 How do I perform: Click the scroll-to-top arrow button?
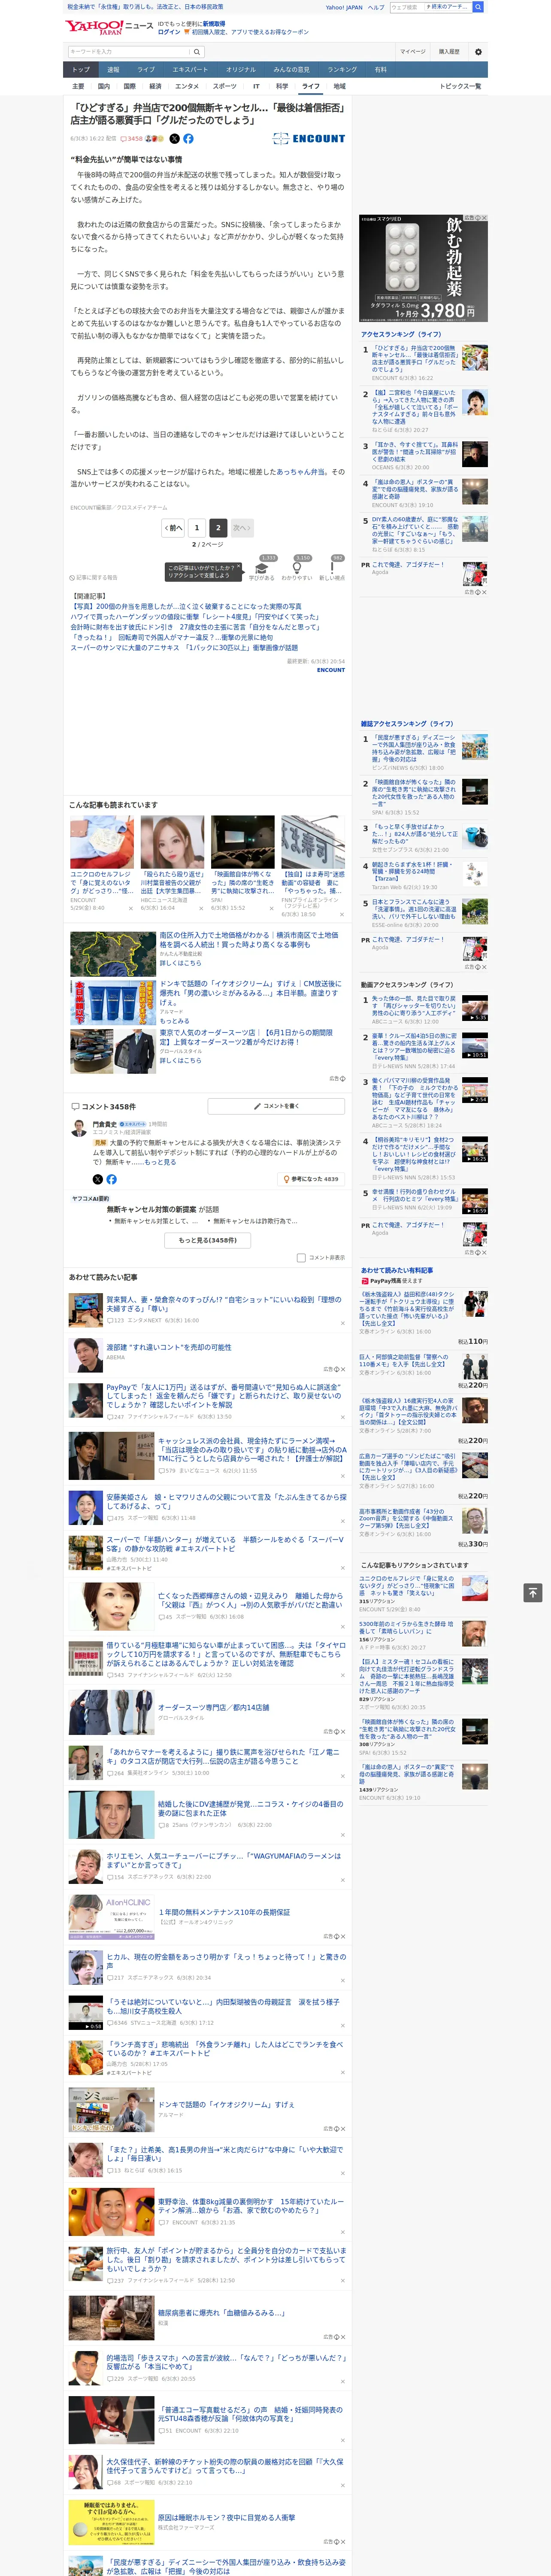click(x=533, y=1592)
